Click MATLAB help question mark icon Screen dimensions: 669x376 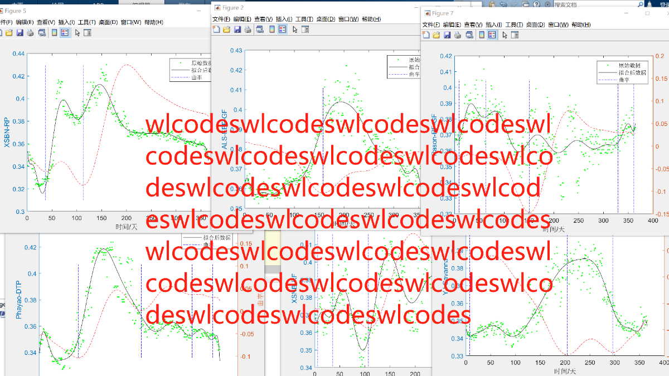click(536, 4)
